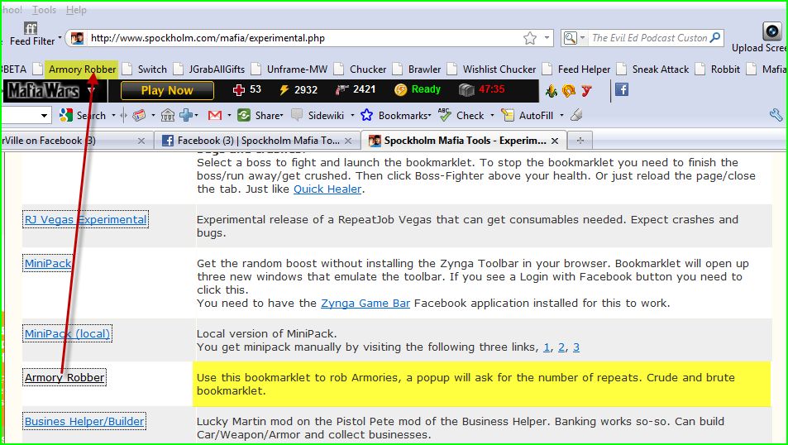Open the RJ Vegas Experimental bookmarklet link
The width and height of the screenshot is (788, 445).
[x=85, y=220]
